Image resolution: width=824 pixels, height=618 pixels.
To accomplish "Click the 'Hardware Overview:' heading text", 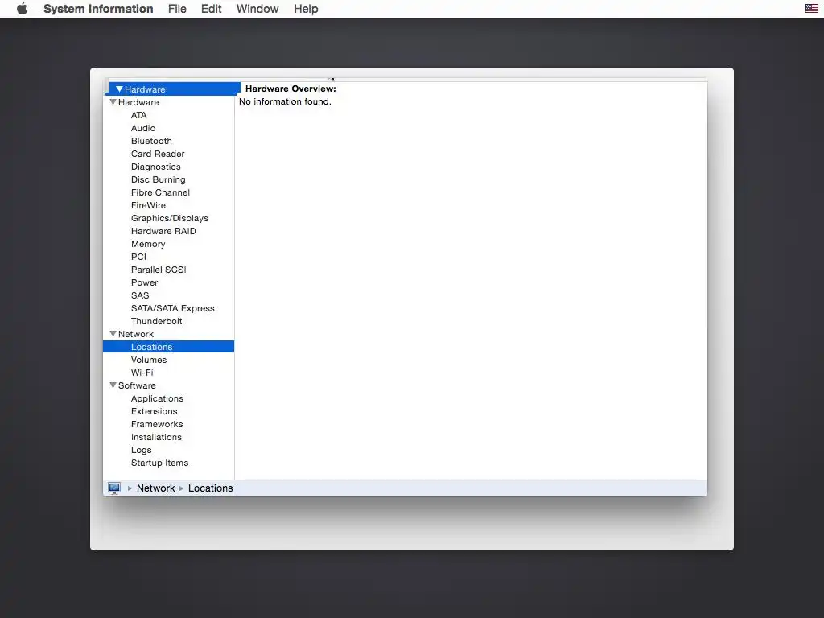I will [x=290, y=89].
